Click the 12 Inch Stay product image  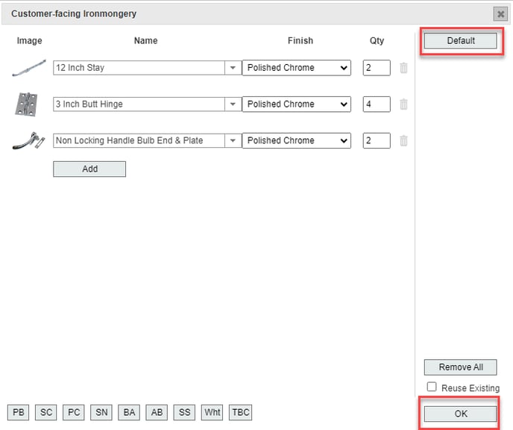click(x=29, y=68)
